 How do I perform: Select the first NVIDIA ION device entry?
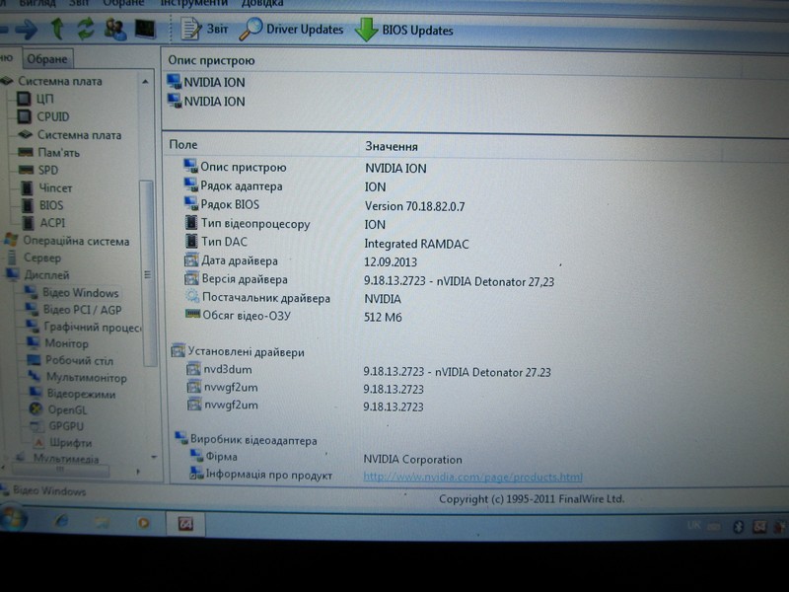[x=214, y=83]
